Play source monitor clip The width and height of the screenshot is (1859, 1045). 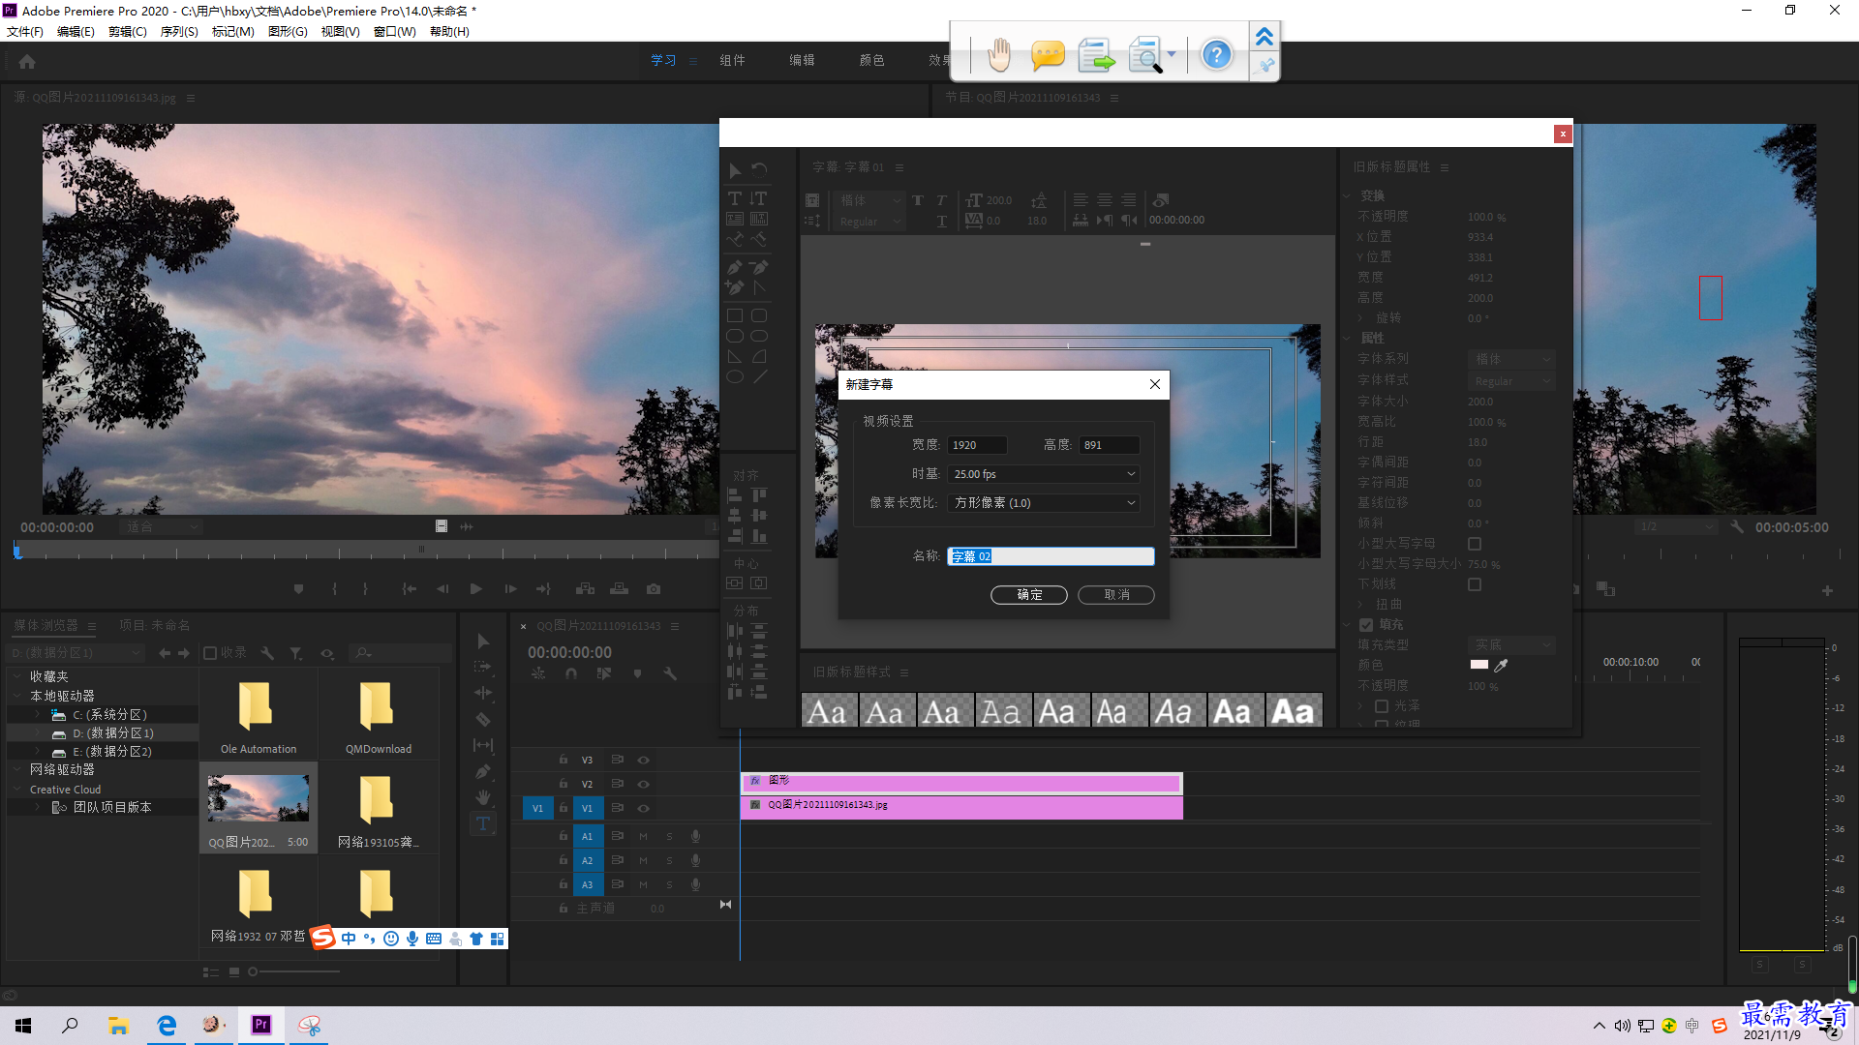(475, 588)
